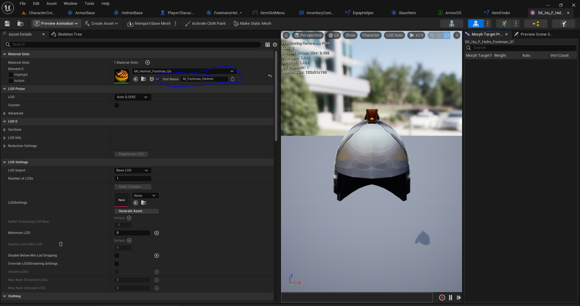Open the viewport hamburger options menu
The image size is (580, 306).
(286, 35)
